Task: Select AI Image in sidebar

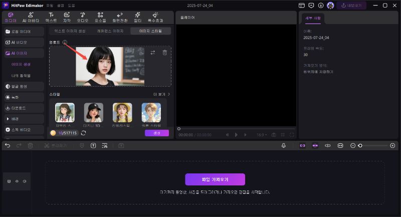Action: 24,53
